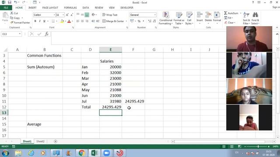Click the fill color paint bucket
This screenshot has width=280, height=157.
click(62, 21)
